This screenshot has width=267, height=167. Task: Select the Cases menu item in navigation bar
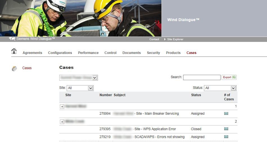tap(191, 53)
